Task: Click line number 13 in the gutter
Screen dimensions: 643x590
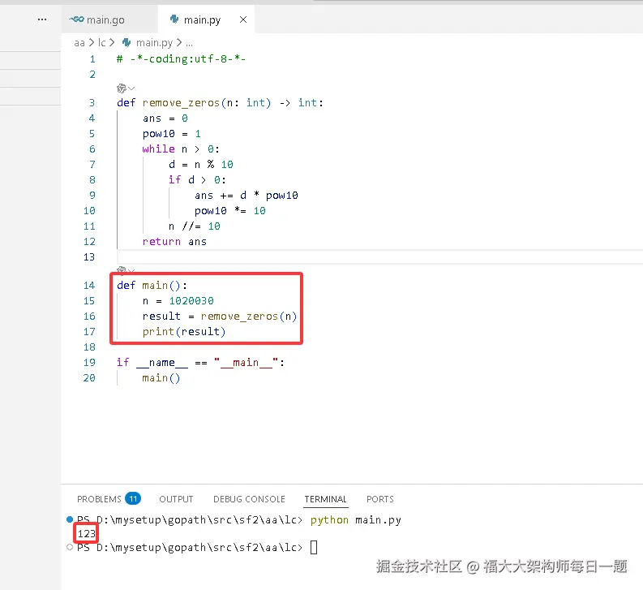Action: pyautogui.click(x=89, y=257)
